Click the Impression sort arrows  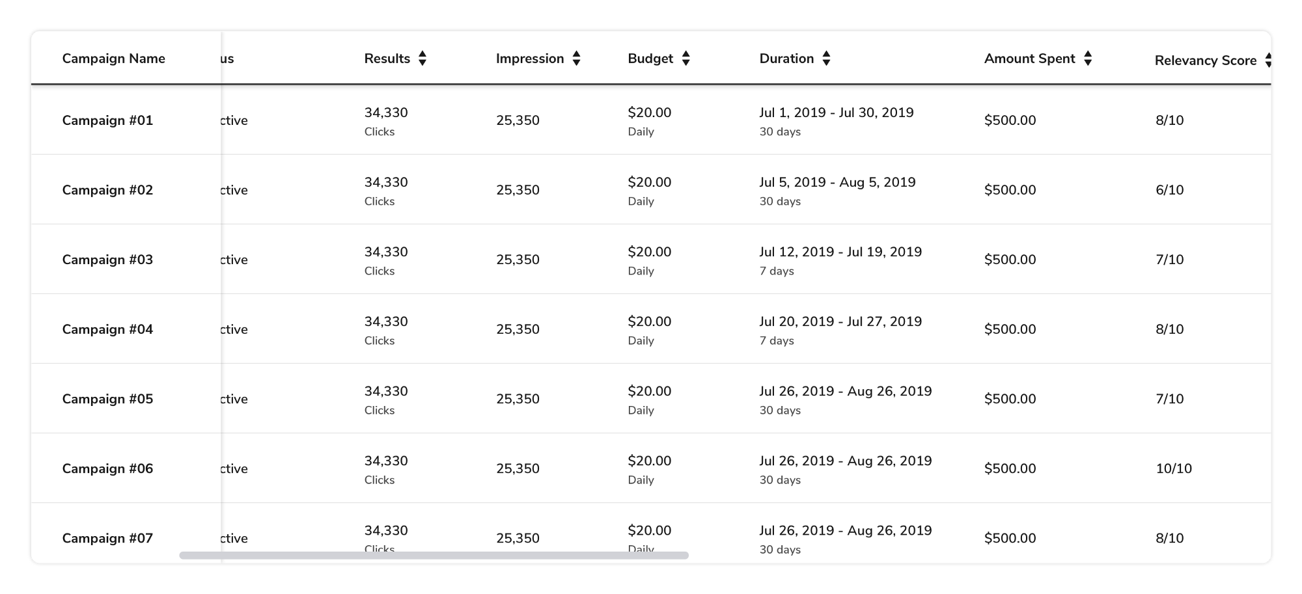click(576, 59)
